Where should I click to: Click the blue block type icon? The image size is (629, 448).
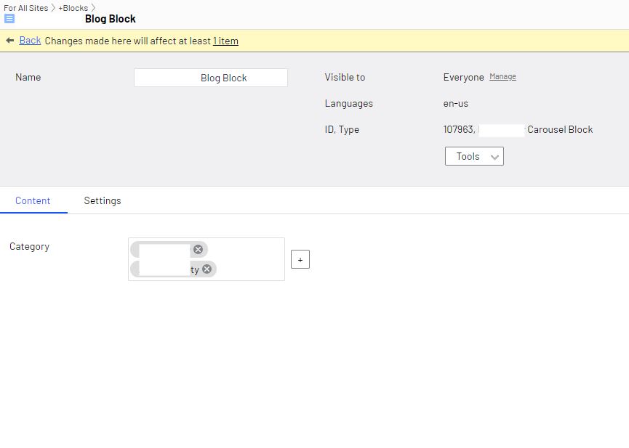tap(9, 19)
